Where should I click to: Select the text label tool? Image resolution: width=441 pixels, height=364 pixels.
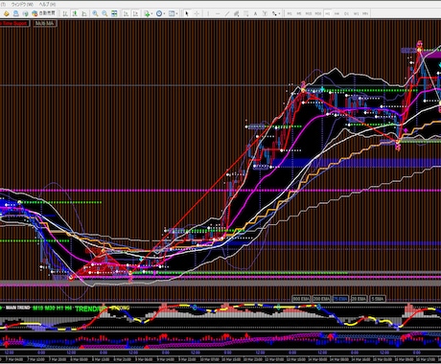(265, 13)
